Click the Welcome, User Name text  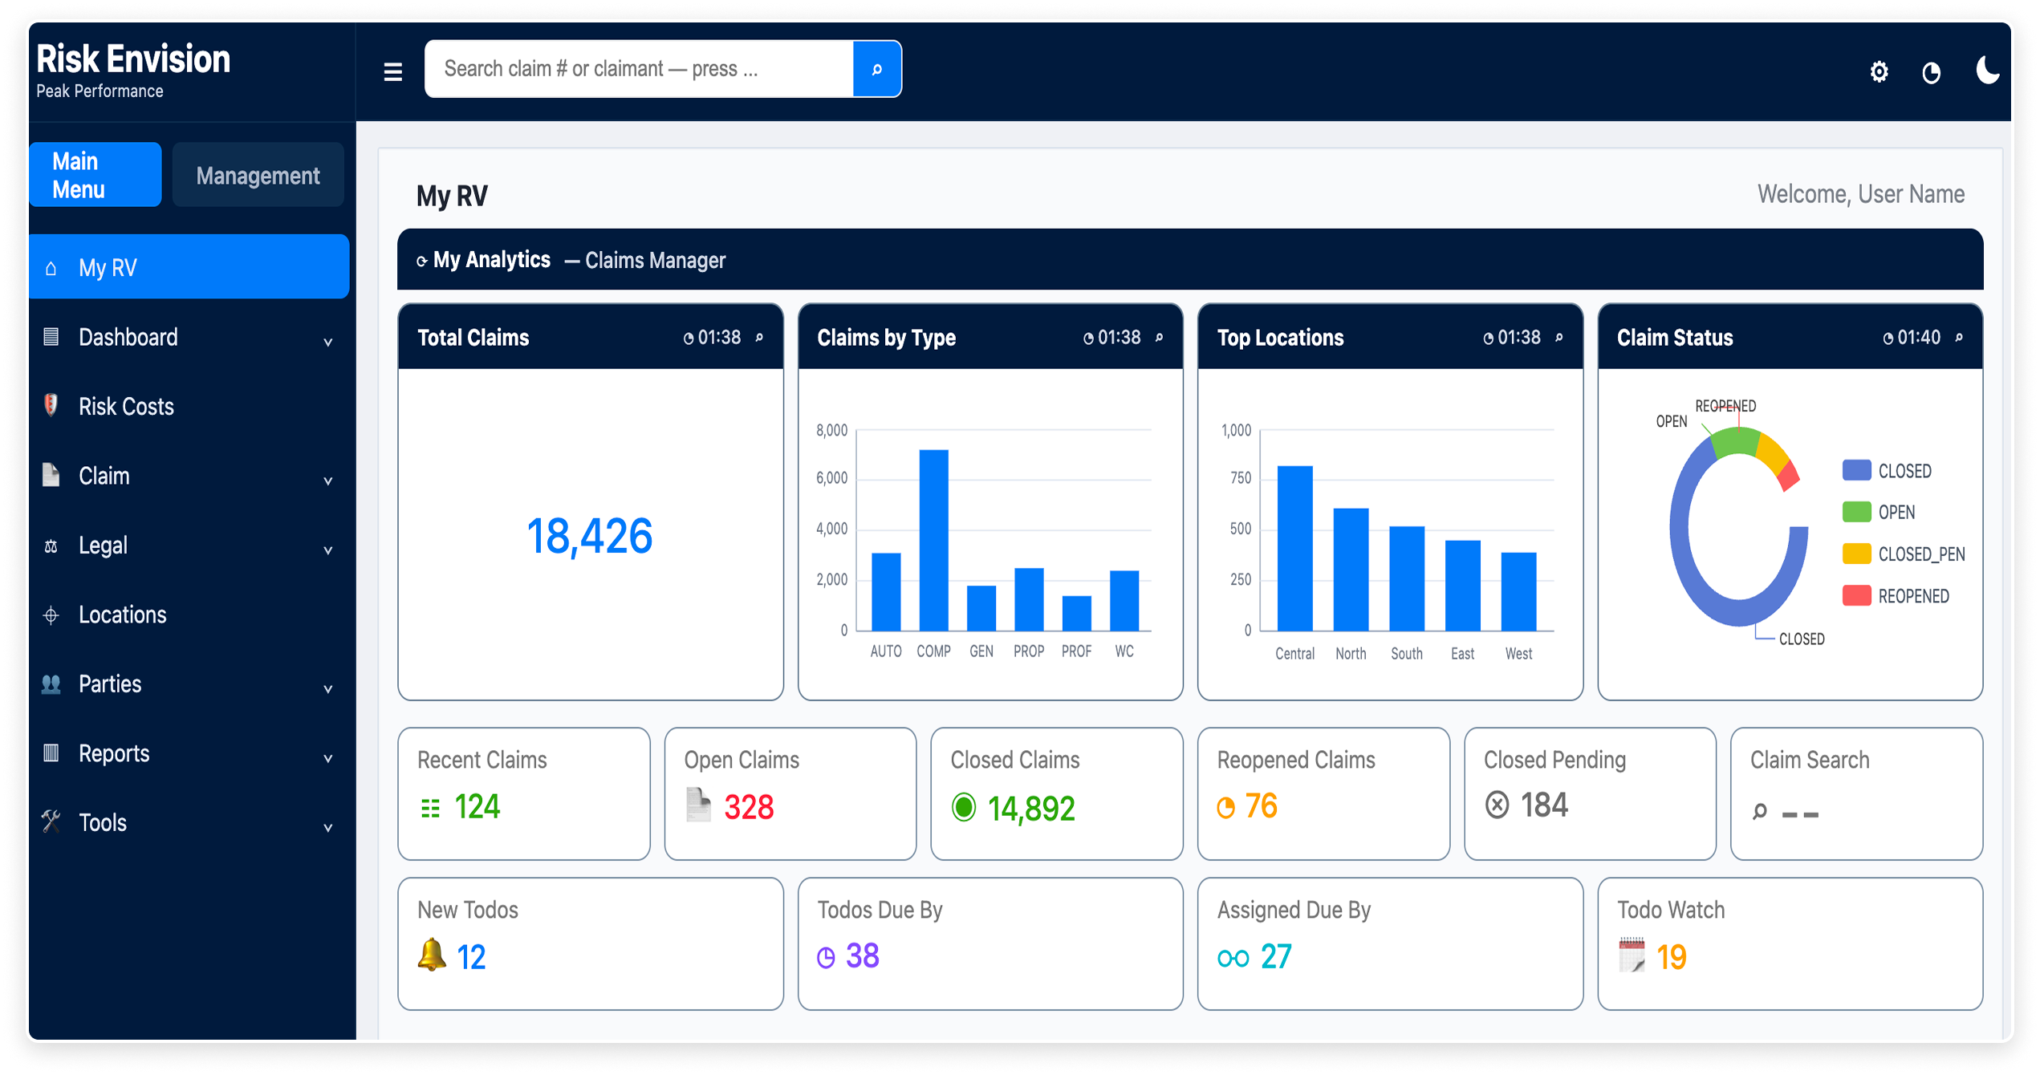pyautogui.click(x=1860, y=194)
